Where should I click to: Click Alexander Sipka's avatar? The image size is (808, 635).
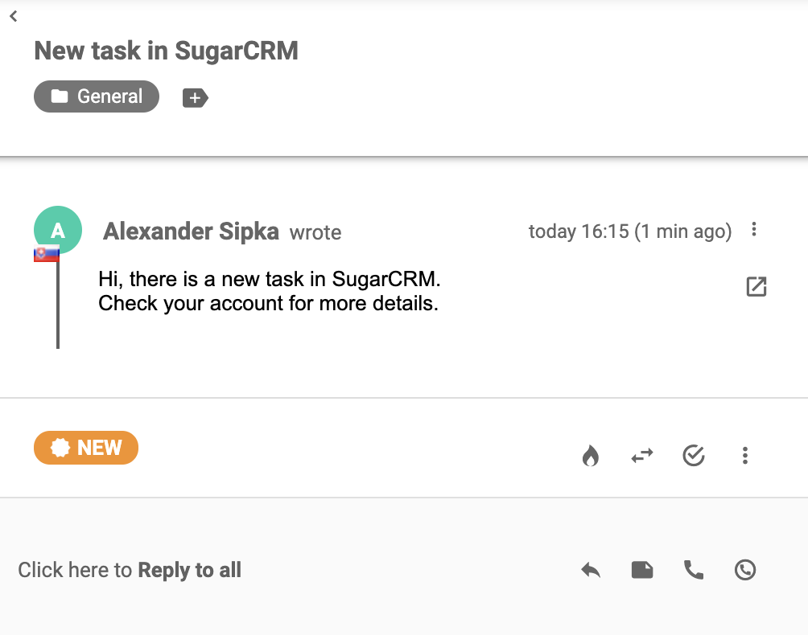click(57, 230)
